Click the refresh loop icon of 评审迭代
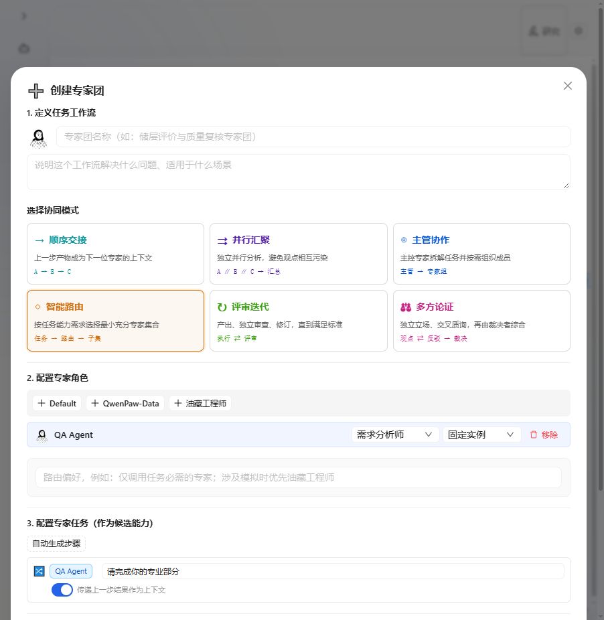 [x=222, y=307]
